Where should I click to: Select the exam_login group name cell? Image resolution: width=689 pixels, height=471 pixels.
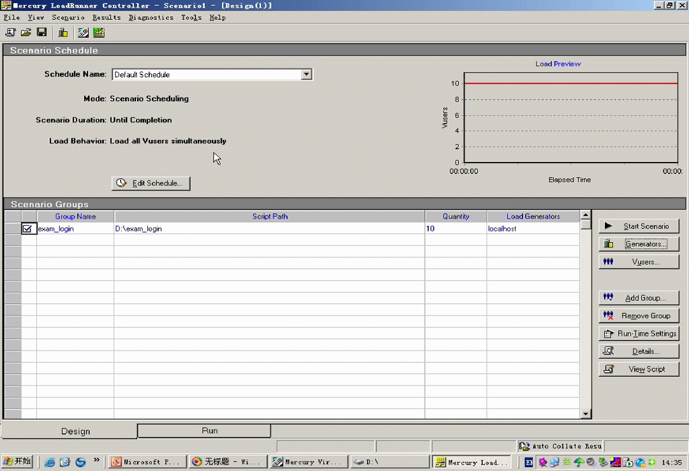click(x=75, y=229)
